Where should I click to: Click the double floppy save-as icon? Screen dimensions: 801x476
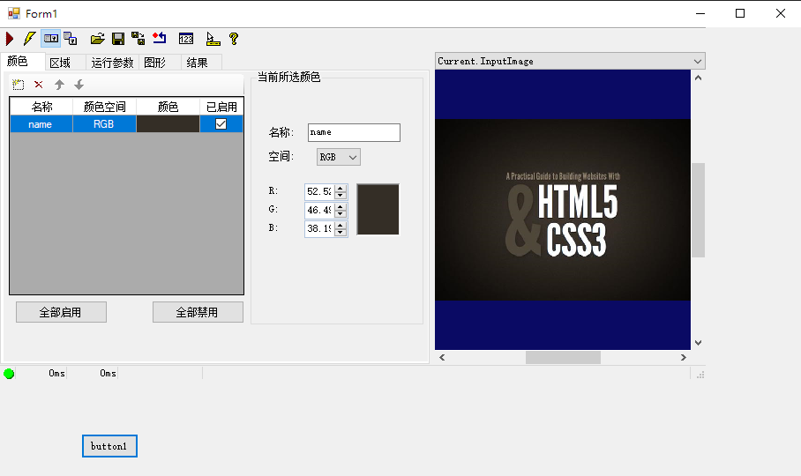pos(138,39)
